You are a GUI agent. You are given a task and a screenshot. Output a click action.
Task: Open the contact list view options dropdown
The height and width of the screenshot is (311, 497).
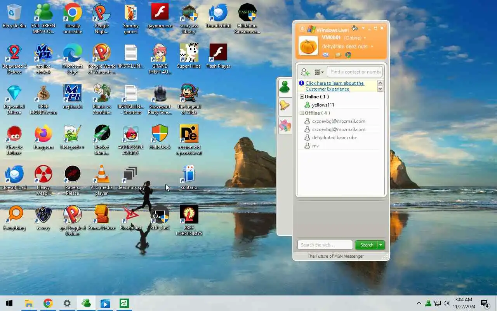pyautogui.click(x=319, y=72)
